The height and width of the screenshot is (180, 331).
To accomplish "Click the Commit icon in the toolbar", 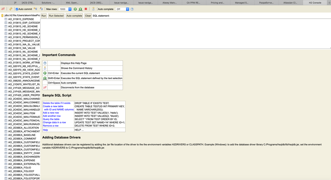I will (x=41, y=9).
